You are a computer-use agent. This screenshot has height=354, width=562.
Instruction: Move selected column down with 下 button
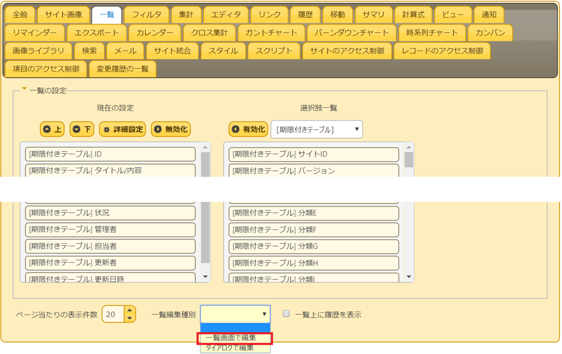pos(82,129)
